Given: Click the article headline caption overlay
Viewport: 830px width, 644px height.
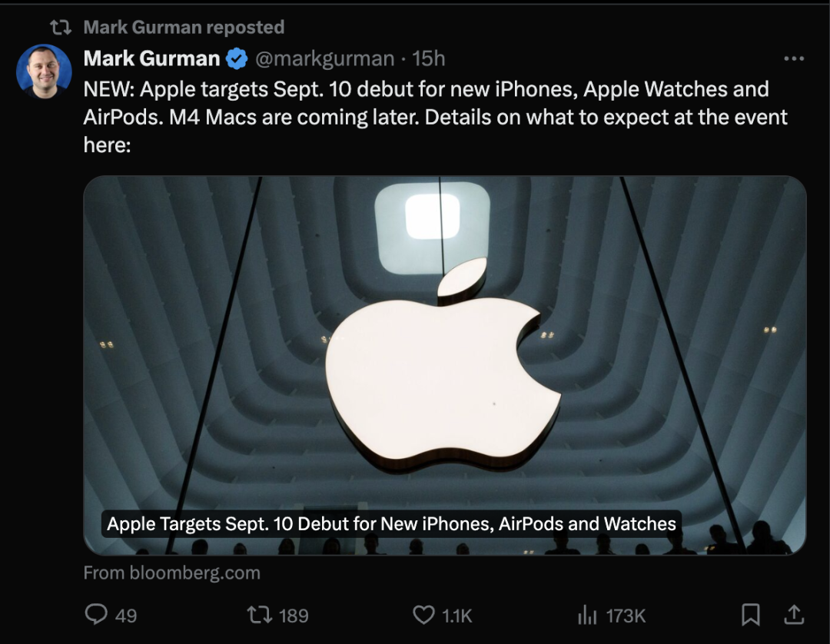Looking at the screenshot, I should 391,524.
